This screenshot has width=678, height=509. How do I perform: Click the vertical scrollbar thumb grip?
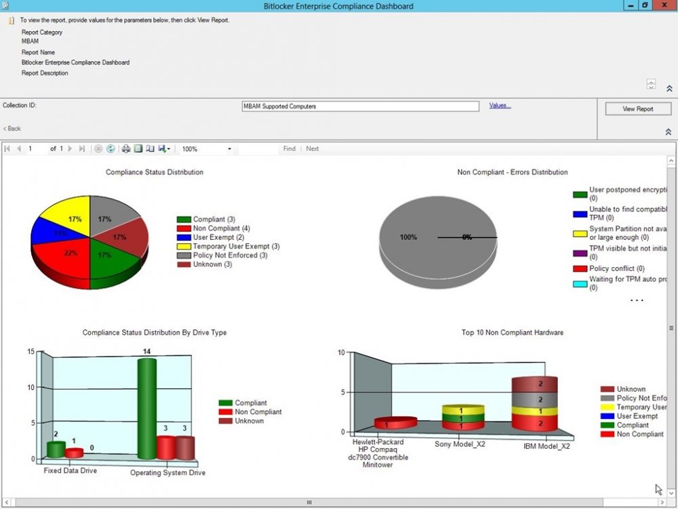coord(671,329)
